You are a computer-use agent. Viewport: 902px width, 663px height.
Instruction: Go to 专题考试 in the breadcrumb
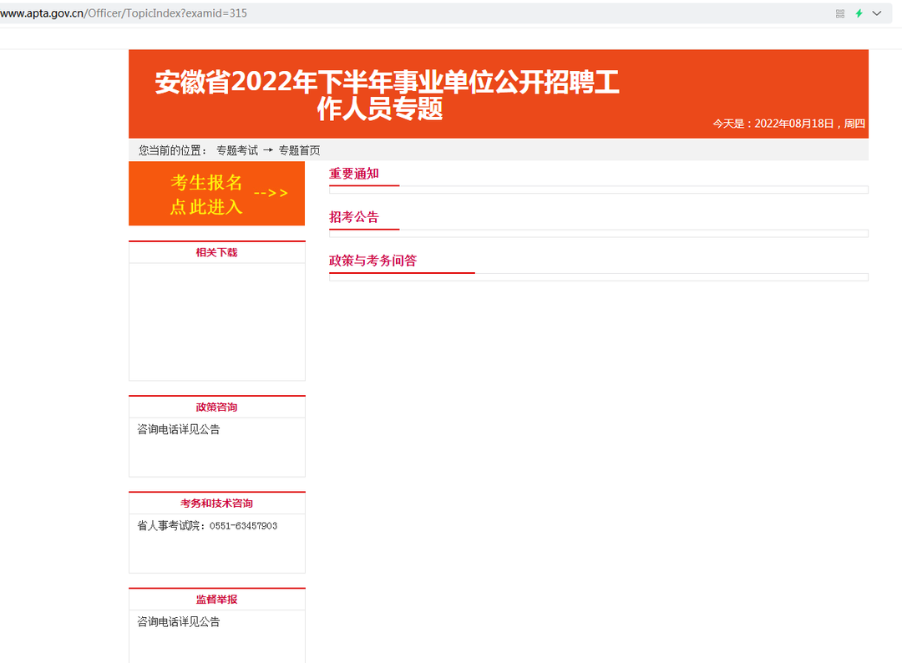(x=237, y=150)
